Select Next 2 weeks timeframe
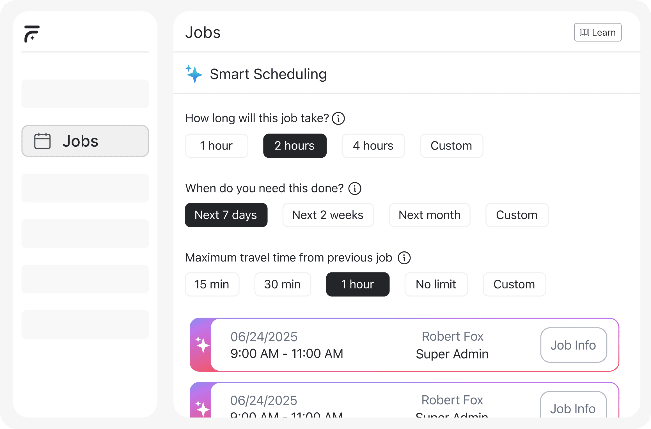 [328, 215]
